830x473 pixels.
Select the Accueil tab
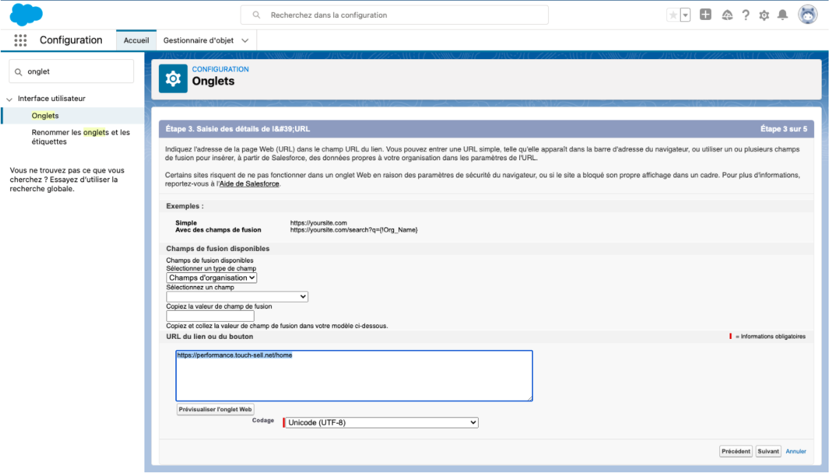(136, 40)
